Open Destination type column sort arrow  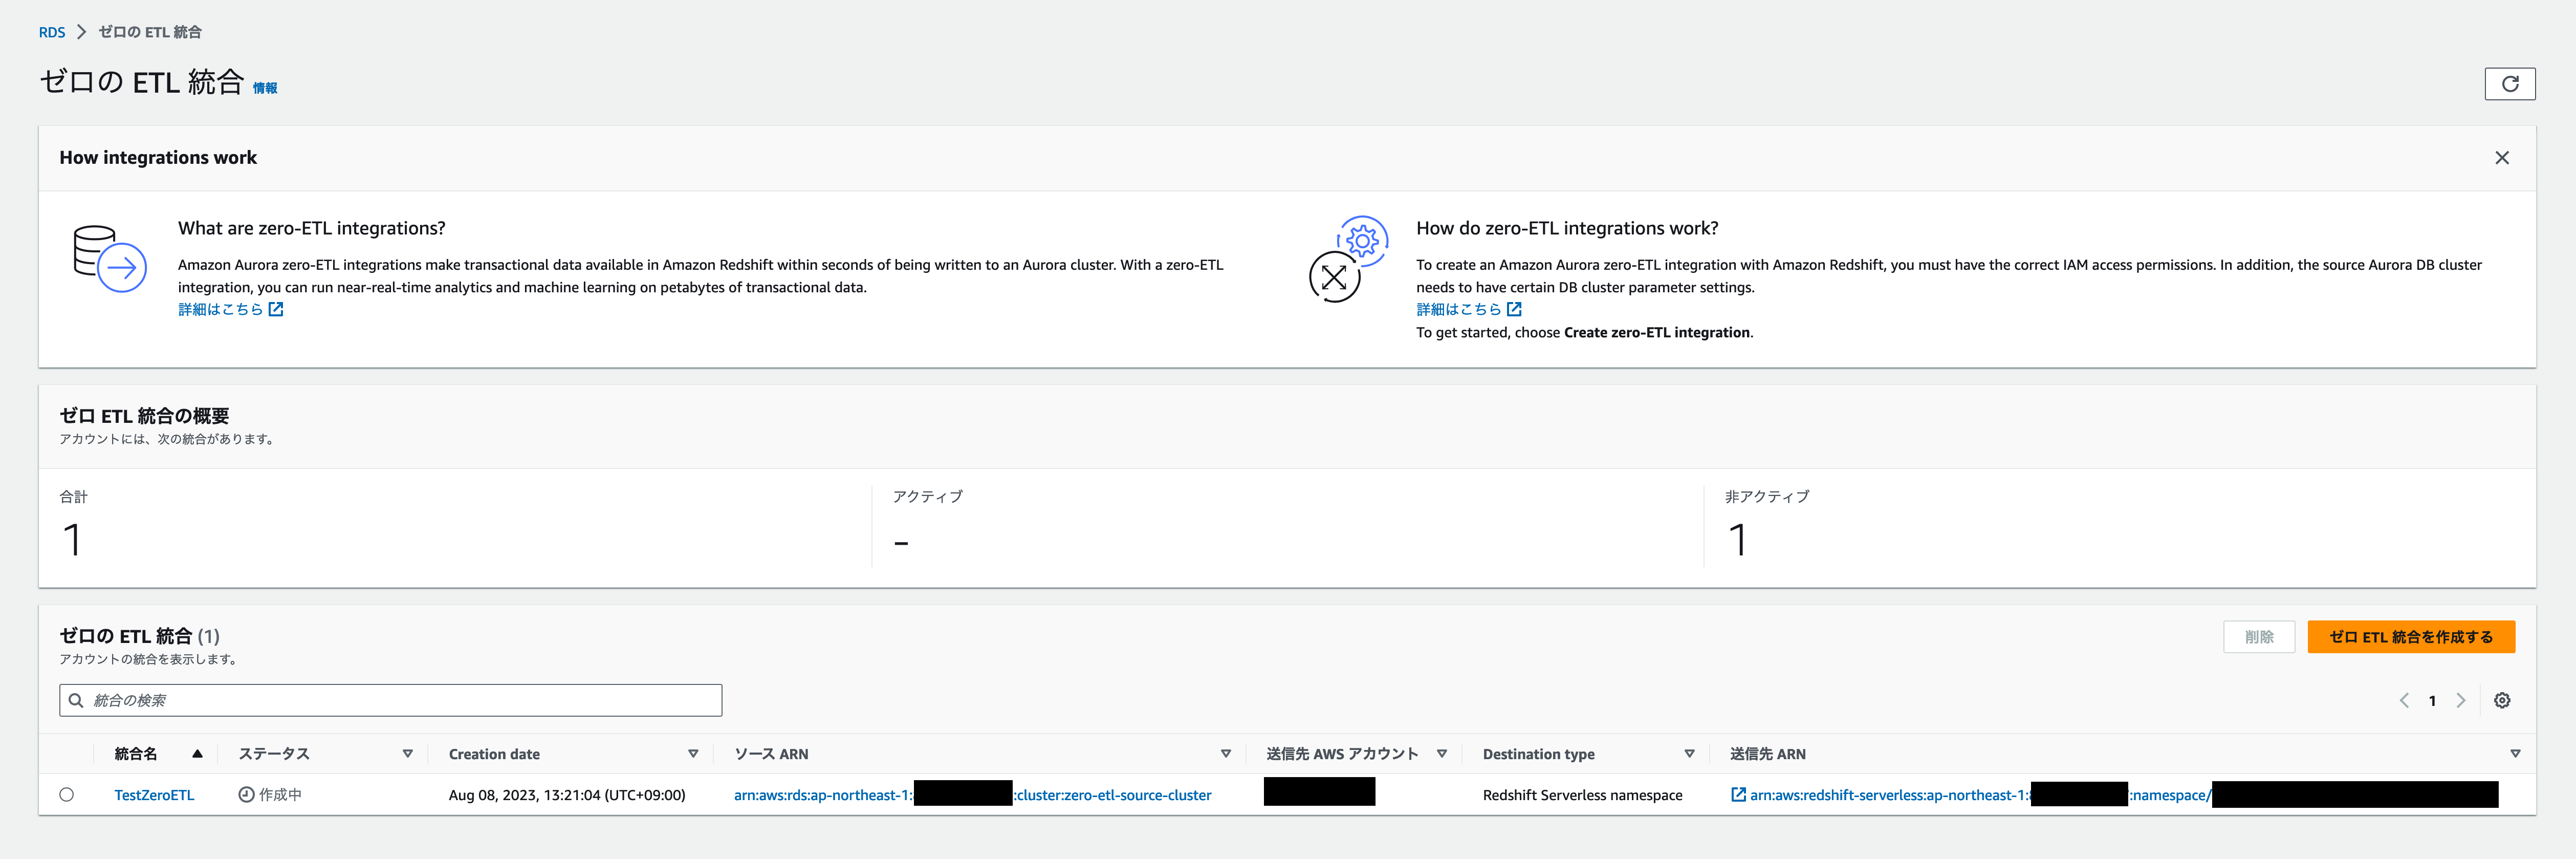(1690, 754)
